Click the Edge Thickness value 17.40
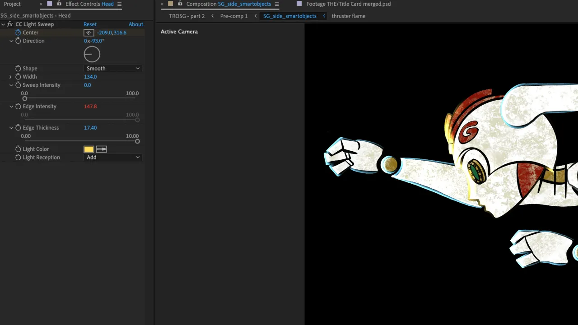Image resolution: width=578 pixels, height=325 pixels. pyautogui.click(x=90, y=128)
